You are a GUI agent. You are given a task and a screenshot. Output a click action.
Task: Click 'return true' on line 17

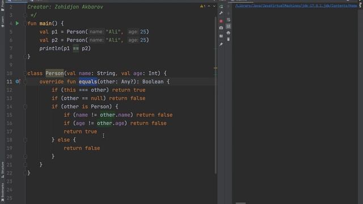[x=81, y=131]
